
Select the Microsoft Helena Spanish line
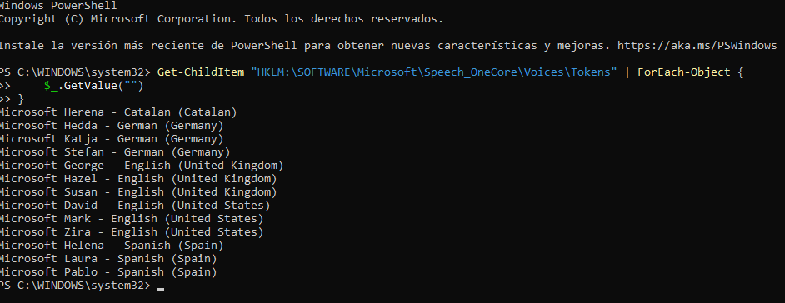pyautogui.click(x=112, y=246)
